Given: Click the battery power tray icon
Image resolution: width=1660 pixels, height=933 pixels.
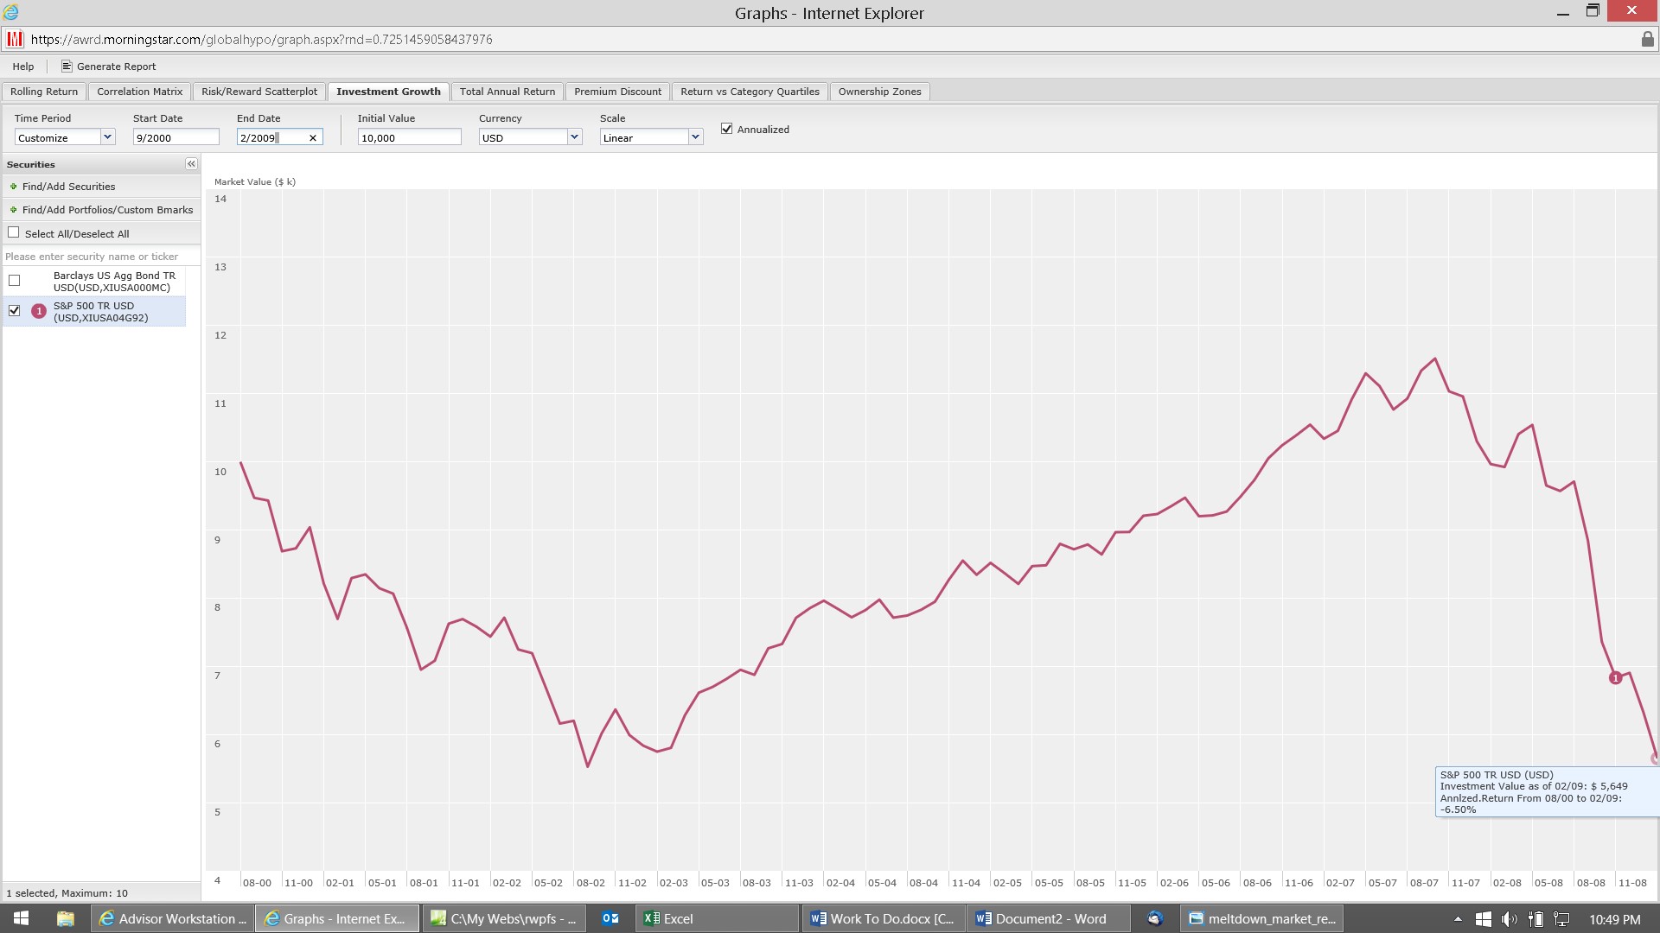Looking at the screenshot, I should coord(1536,919).
